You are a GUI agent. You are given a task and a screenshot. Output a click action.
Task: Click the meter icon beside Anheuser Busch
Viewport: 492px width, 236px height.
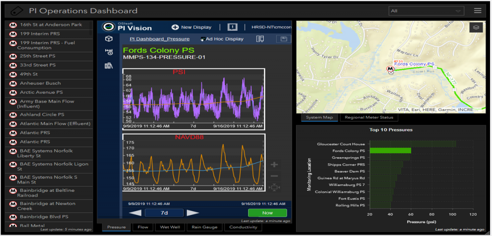13,84
